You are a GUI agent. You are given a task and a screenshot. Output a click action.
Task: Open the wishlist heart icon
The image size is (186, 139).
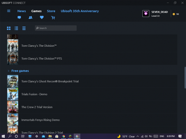click(x=42, y=17)
